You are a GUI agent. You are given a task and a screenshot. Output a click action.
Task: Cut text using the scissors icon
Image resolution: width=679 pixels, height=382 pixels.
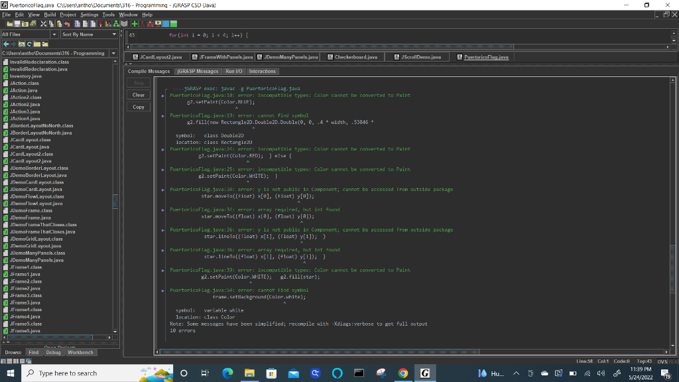[44, 25]
